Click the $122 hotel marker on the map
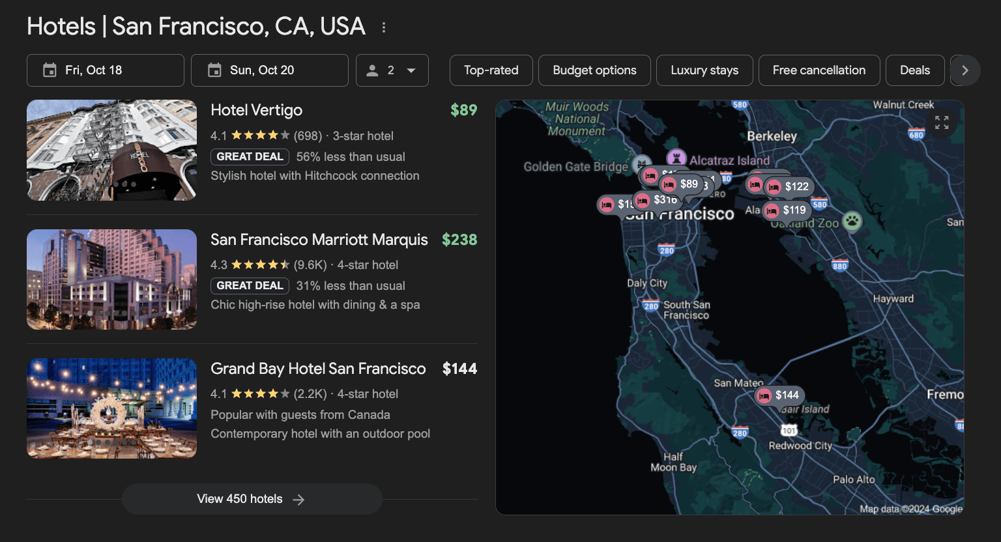This screenshot has height=542, width=1001. tap(790, 187)
